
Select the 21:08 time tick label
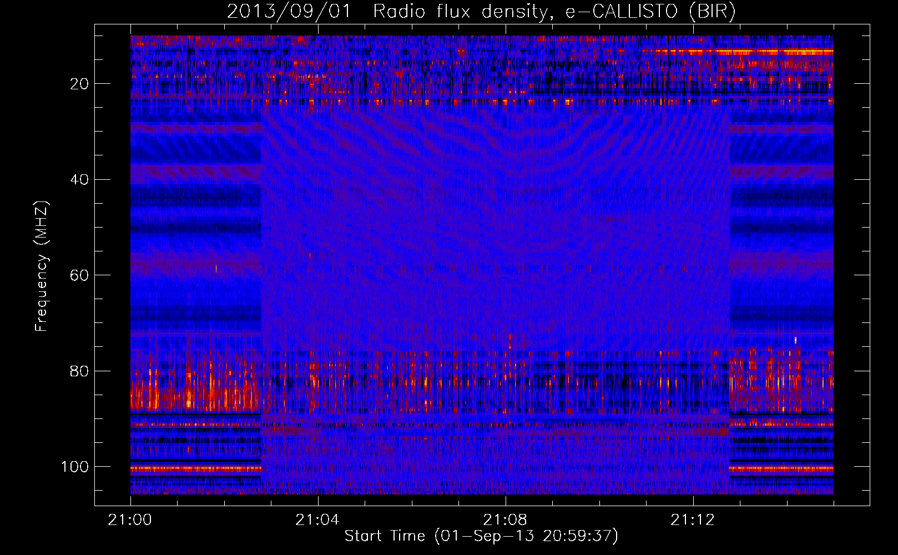click(505, 520)
